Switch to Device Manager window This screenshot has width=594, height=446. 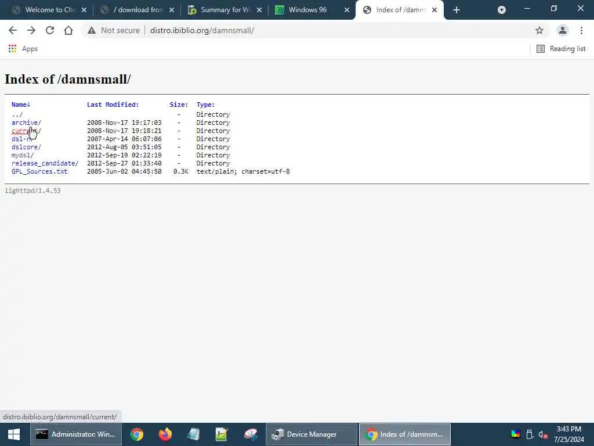(312, 434)
